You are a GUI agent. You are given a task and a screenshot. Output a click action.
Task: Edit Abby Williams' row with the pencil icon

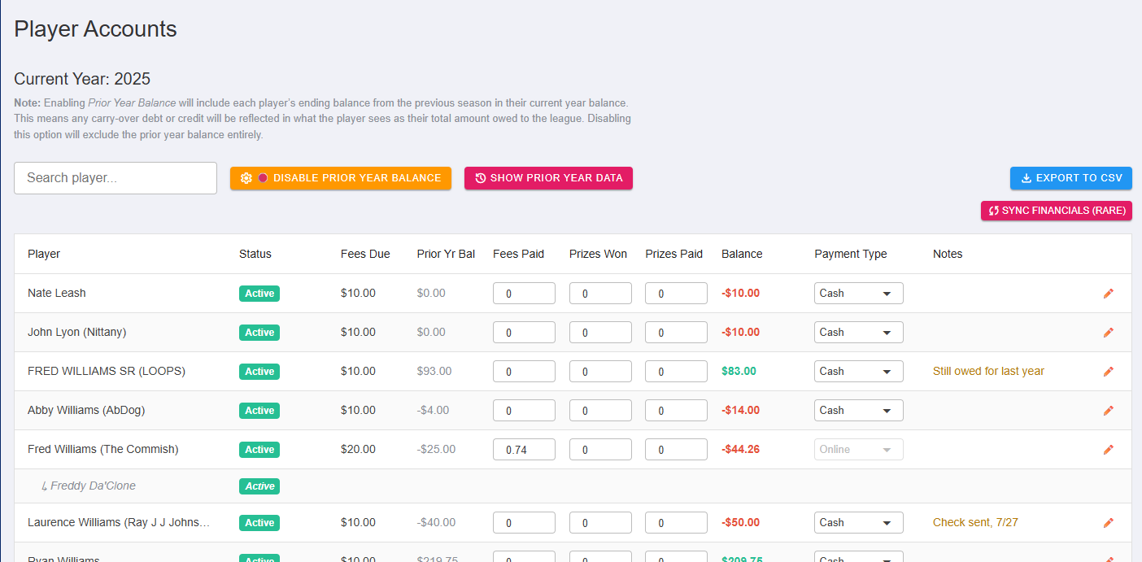1109,410
